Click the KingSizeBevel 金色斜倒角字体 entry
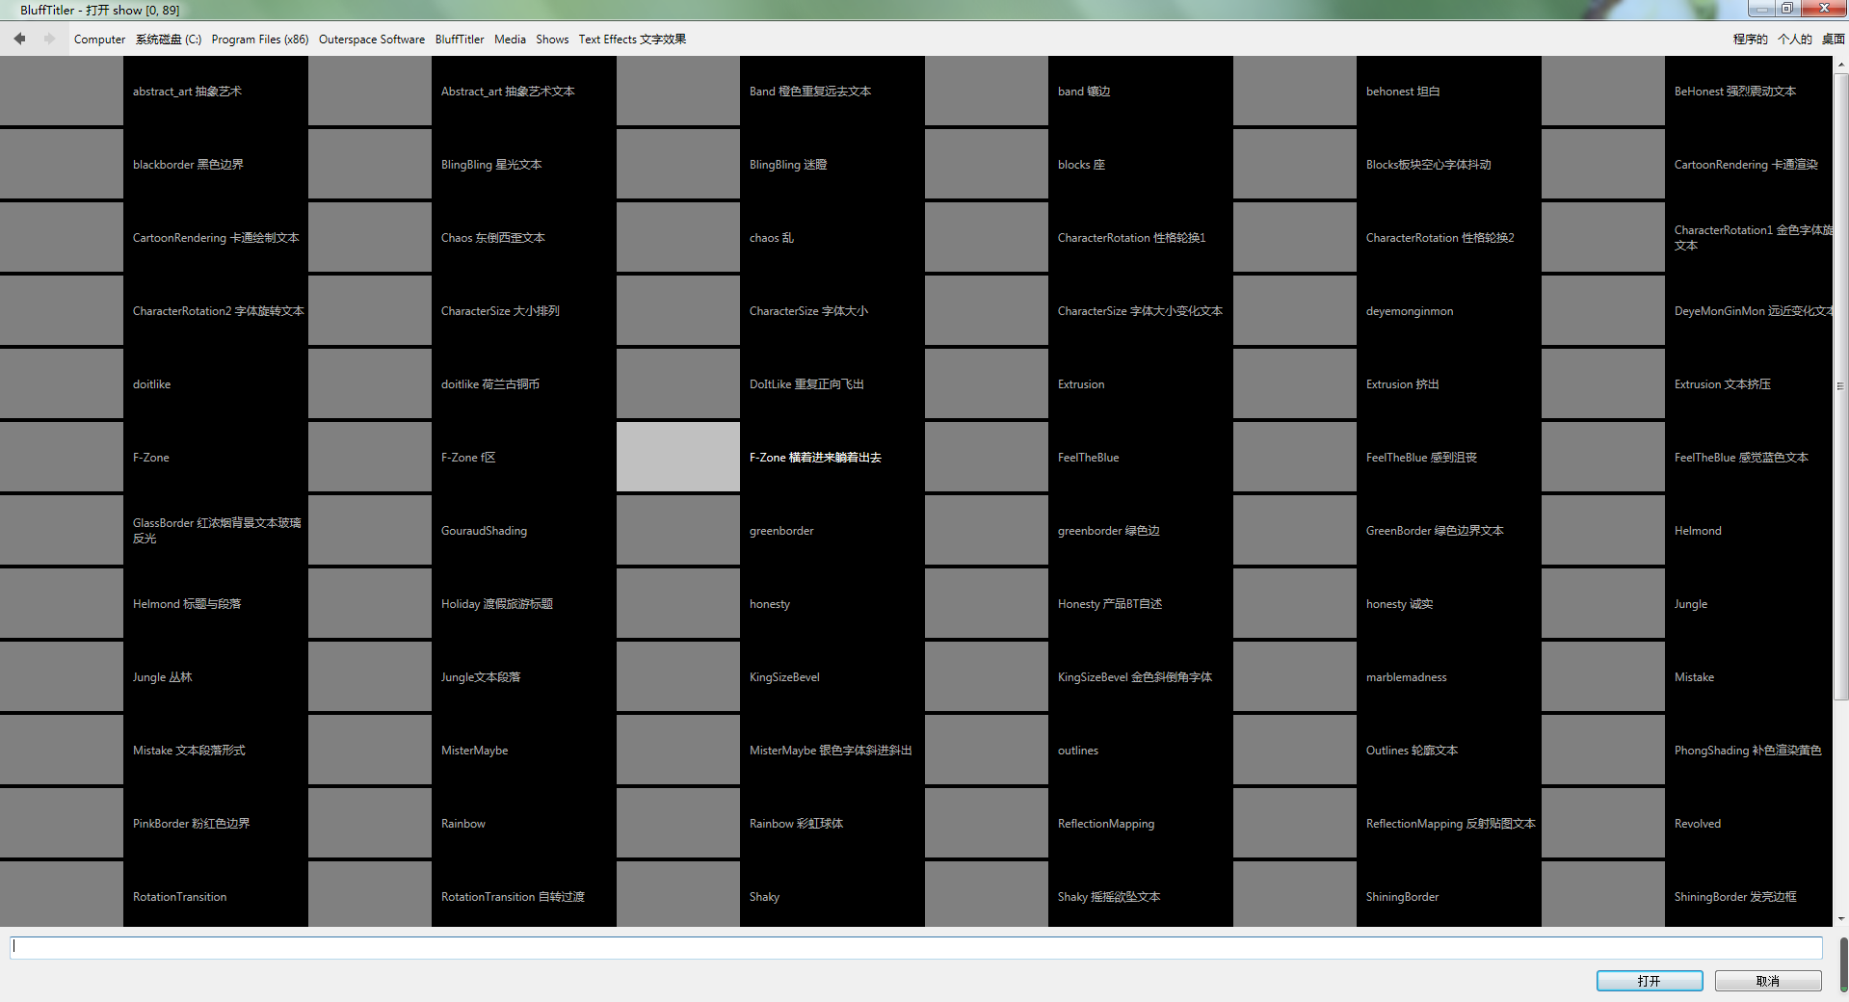The image size is (1849, 1002). 1135,677
